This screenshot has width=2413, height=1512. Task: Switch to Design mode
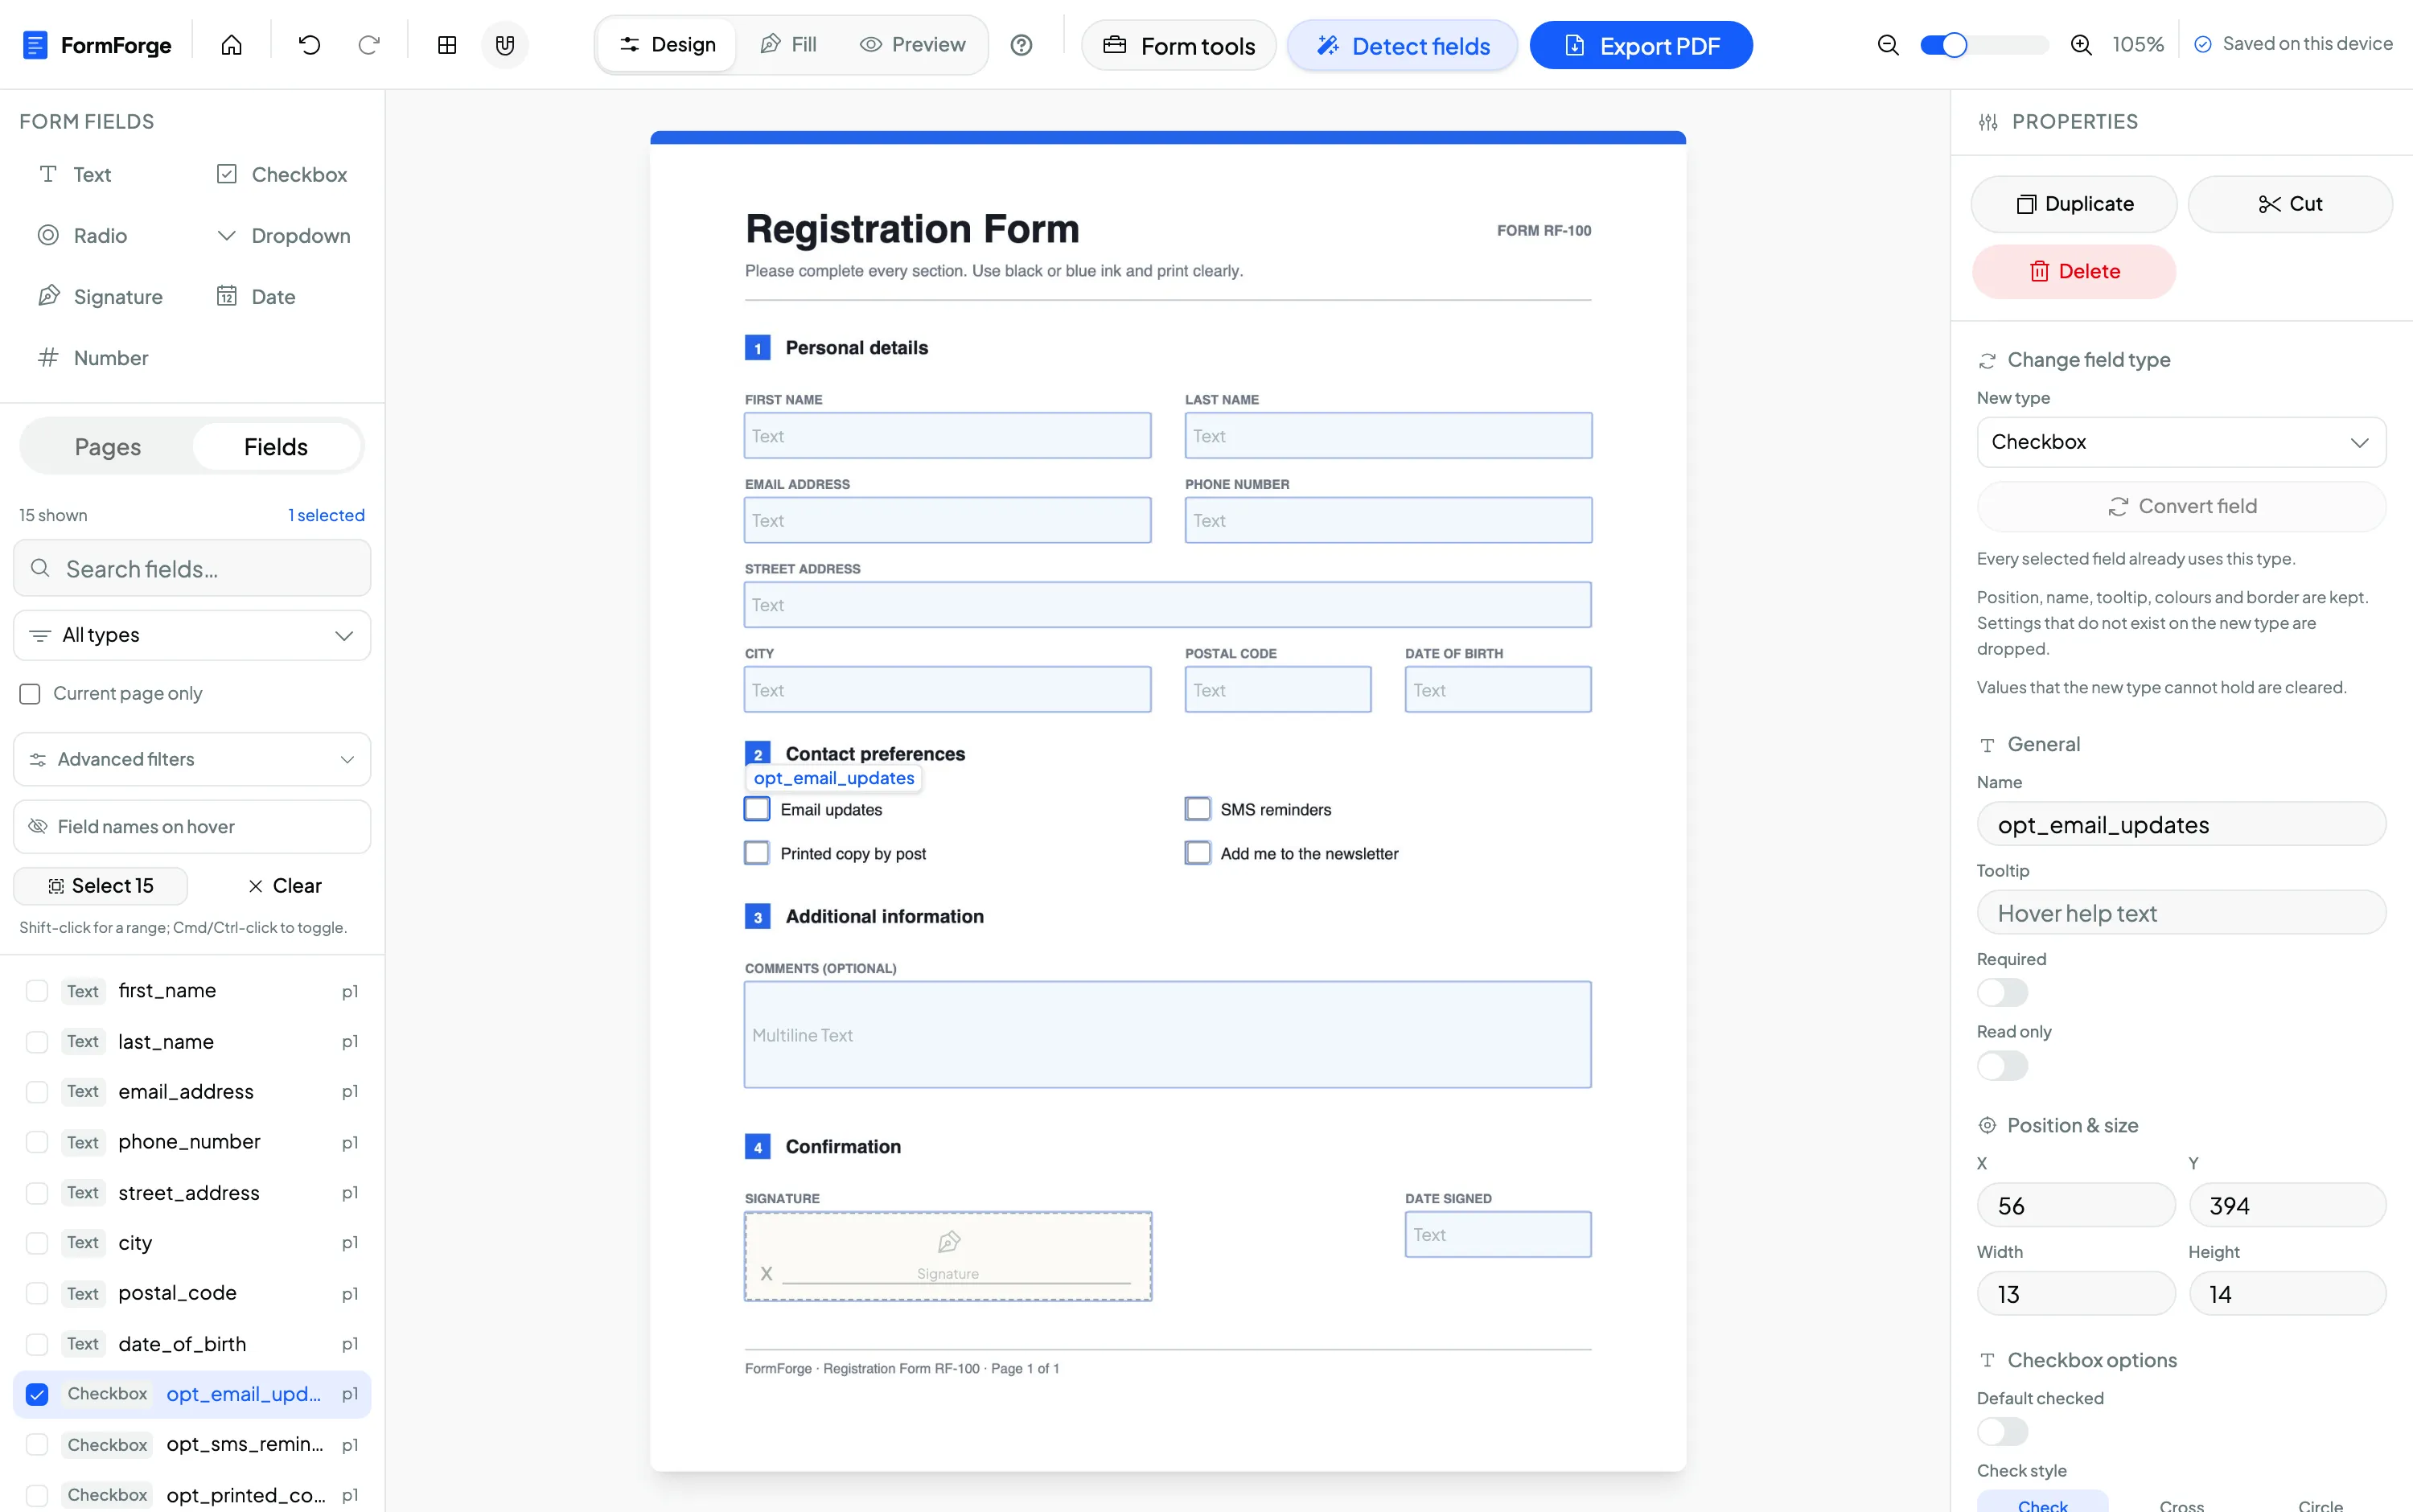tap(667, 45)
